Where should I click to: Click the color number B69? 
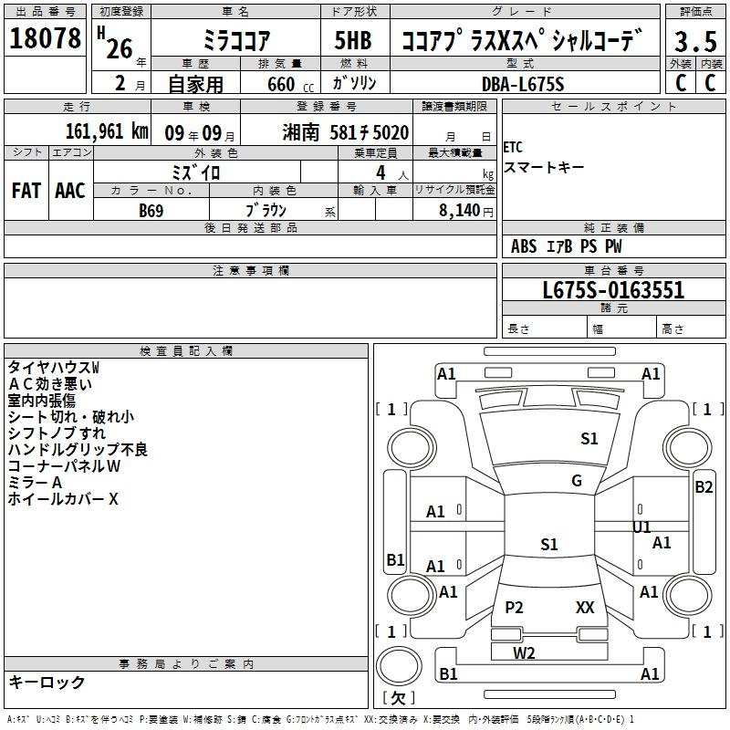tap(151, 210)
